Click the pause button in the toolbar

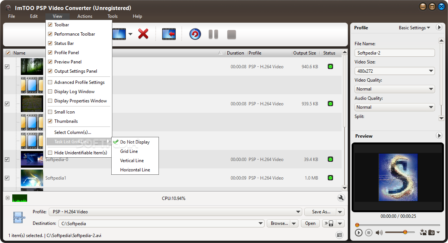[213, 35]
